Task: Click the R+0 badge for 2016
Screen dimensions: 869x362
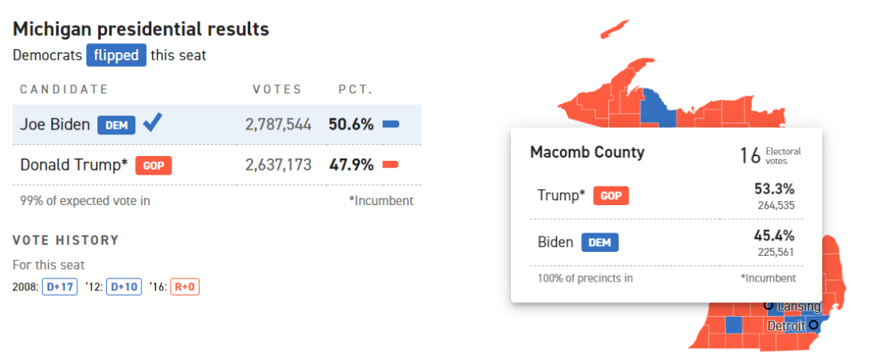Action: coord(185,286)
